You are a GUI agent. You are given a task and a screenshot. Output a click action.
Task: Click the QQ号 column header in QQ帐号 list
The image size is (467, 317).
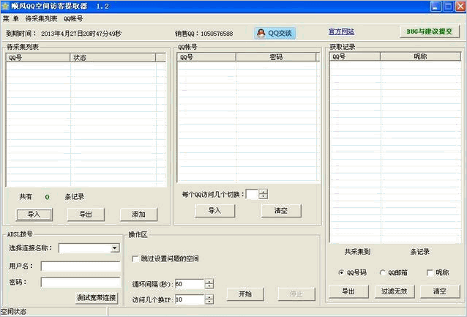coord(206,57)
